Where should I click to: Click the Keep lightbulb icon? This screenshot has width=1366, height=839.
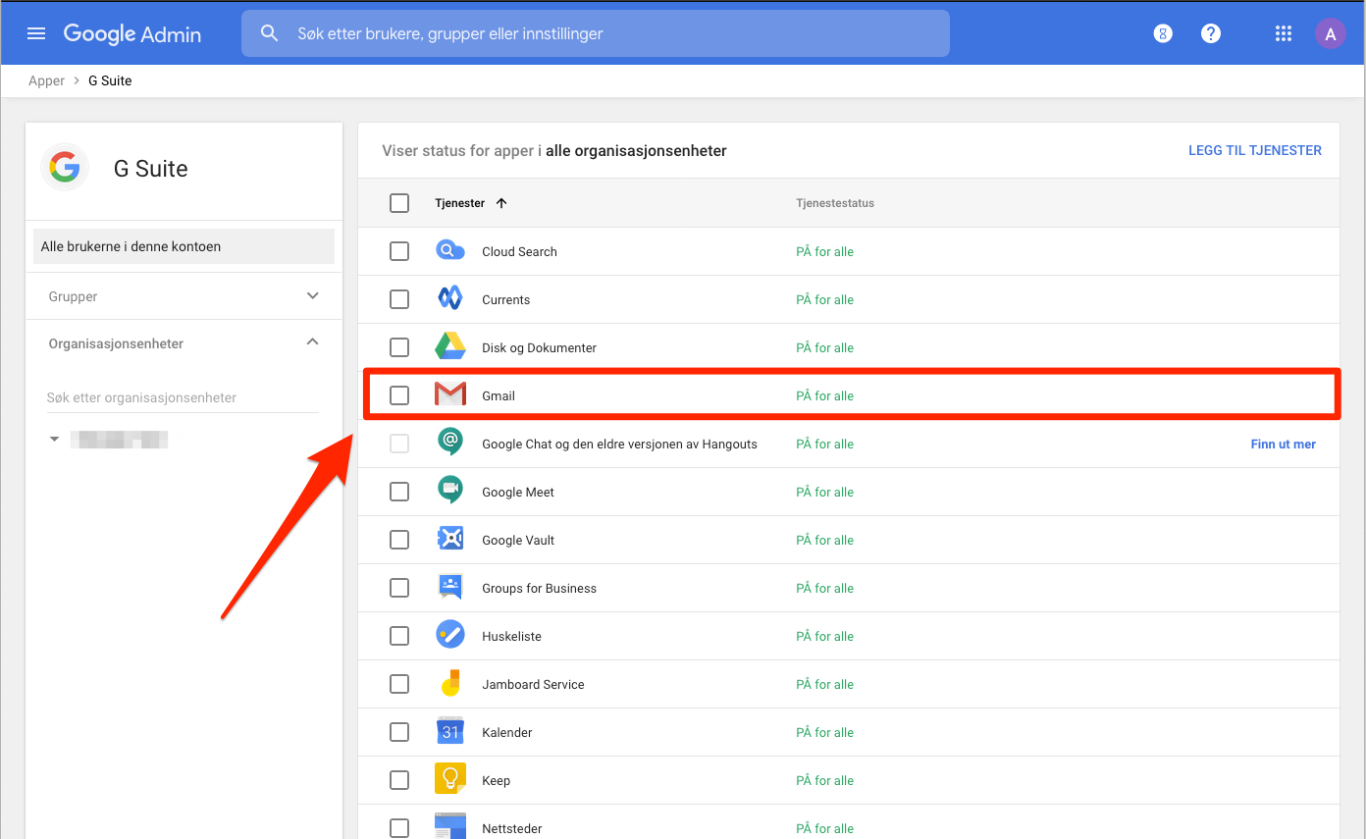pos(449,780)
